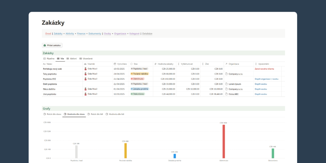The image size is (326, 163).
Task: Open the Taky poptávka order
Action: pos(50,74)
